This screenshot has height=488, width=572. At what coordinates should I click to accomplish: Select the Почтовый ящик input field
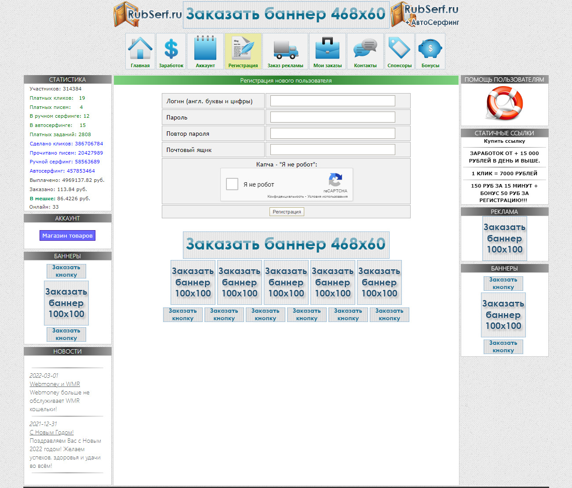tap(333, 150)
